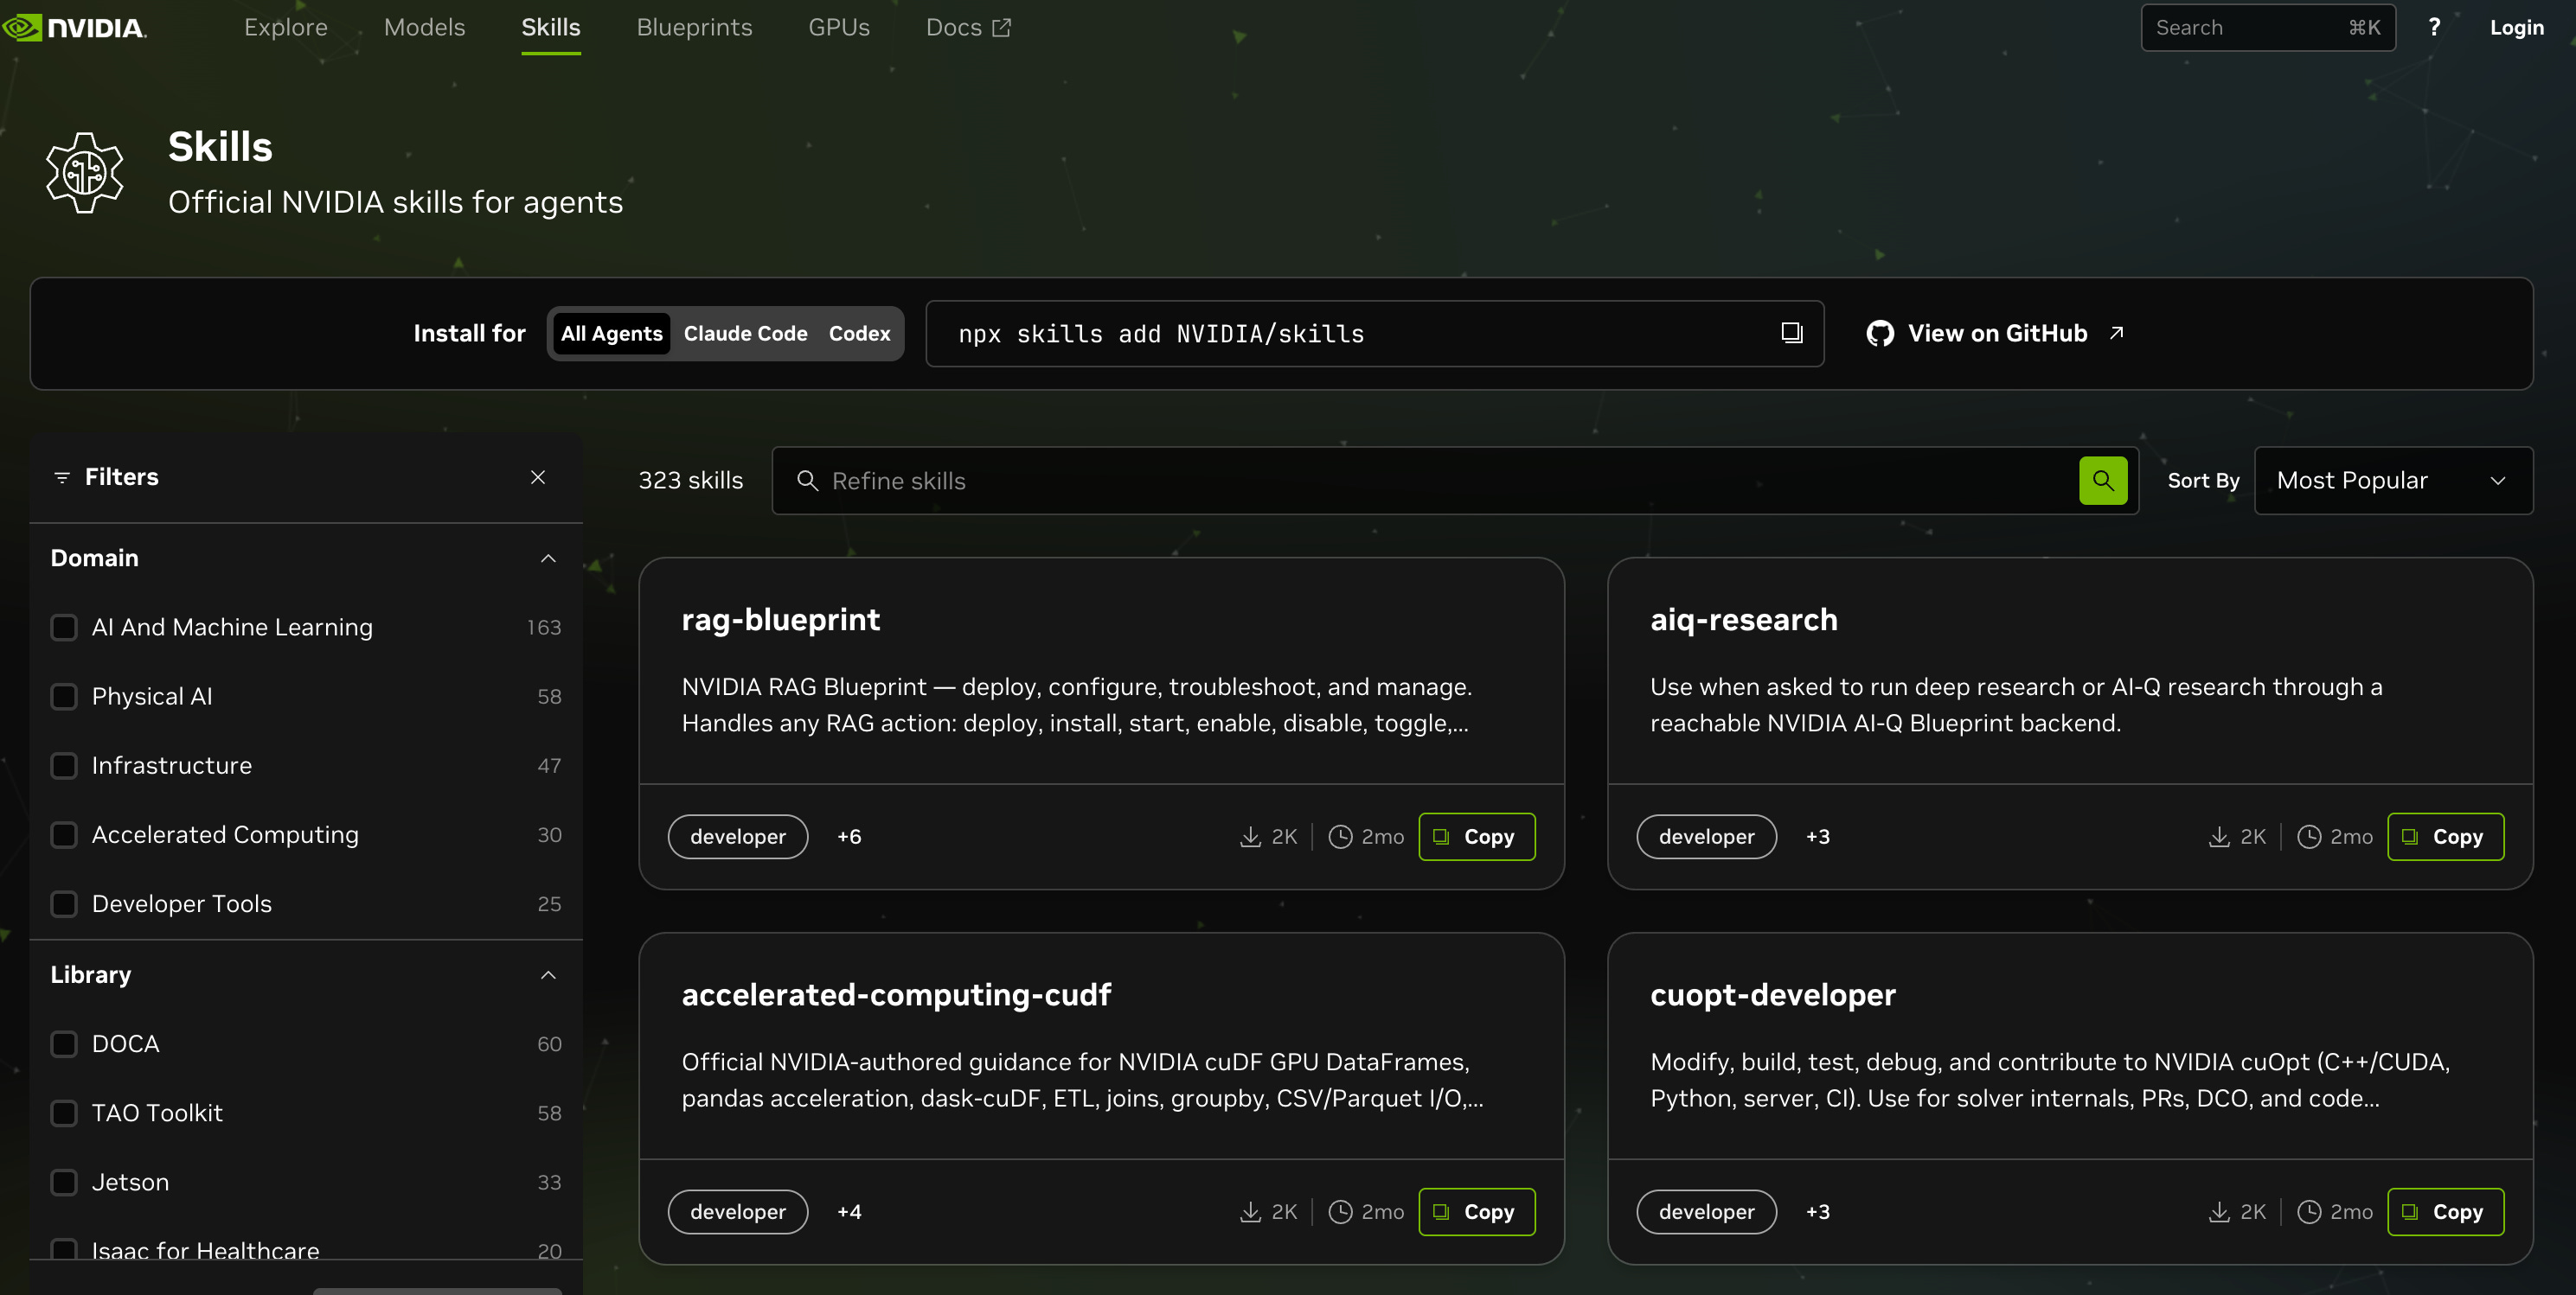
Task: Select the Claude Code install tab
Action: point(745,333)
